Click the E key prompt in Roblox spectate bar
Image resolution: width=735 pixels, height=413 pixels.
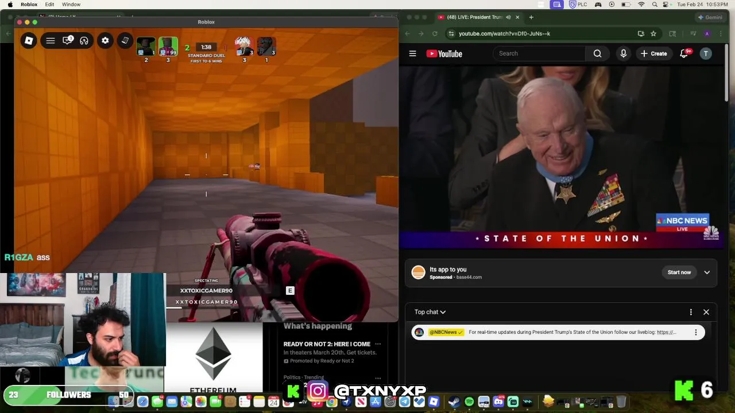pos(290,291)
